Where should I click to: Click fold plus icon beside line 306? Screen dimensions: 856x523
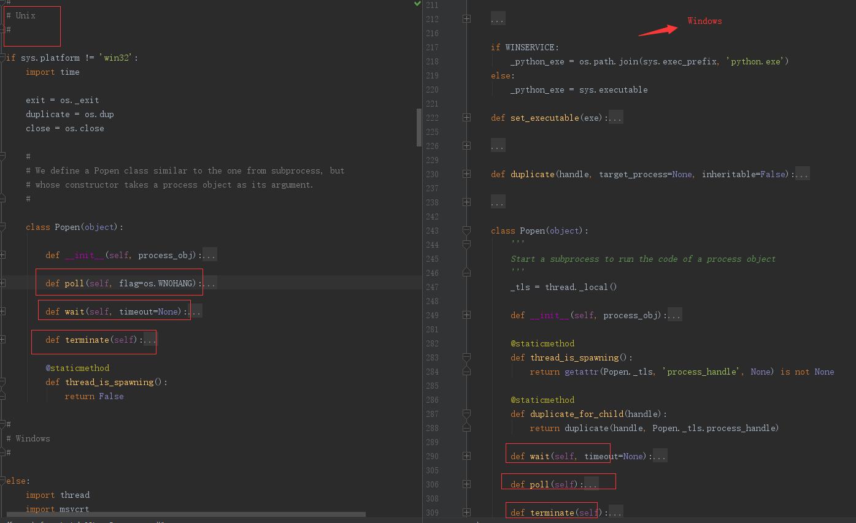click(466, 484)
